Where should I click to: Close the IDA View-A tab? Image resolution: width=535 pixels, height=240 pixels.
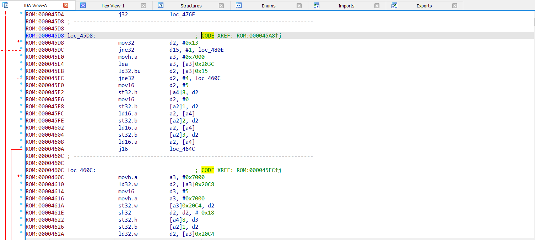tap(66, 5)
